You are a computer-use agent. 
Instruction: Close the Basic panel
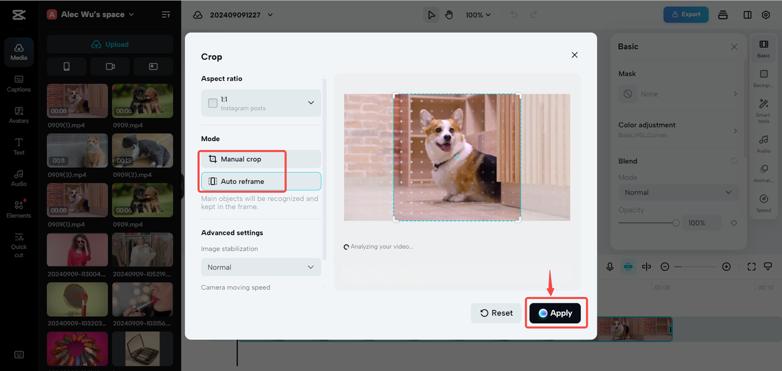click(x=734, y=47)
